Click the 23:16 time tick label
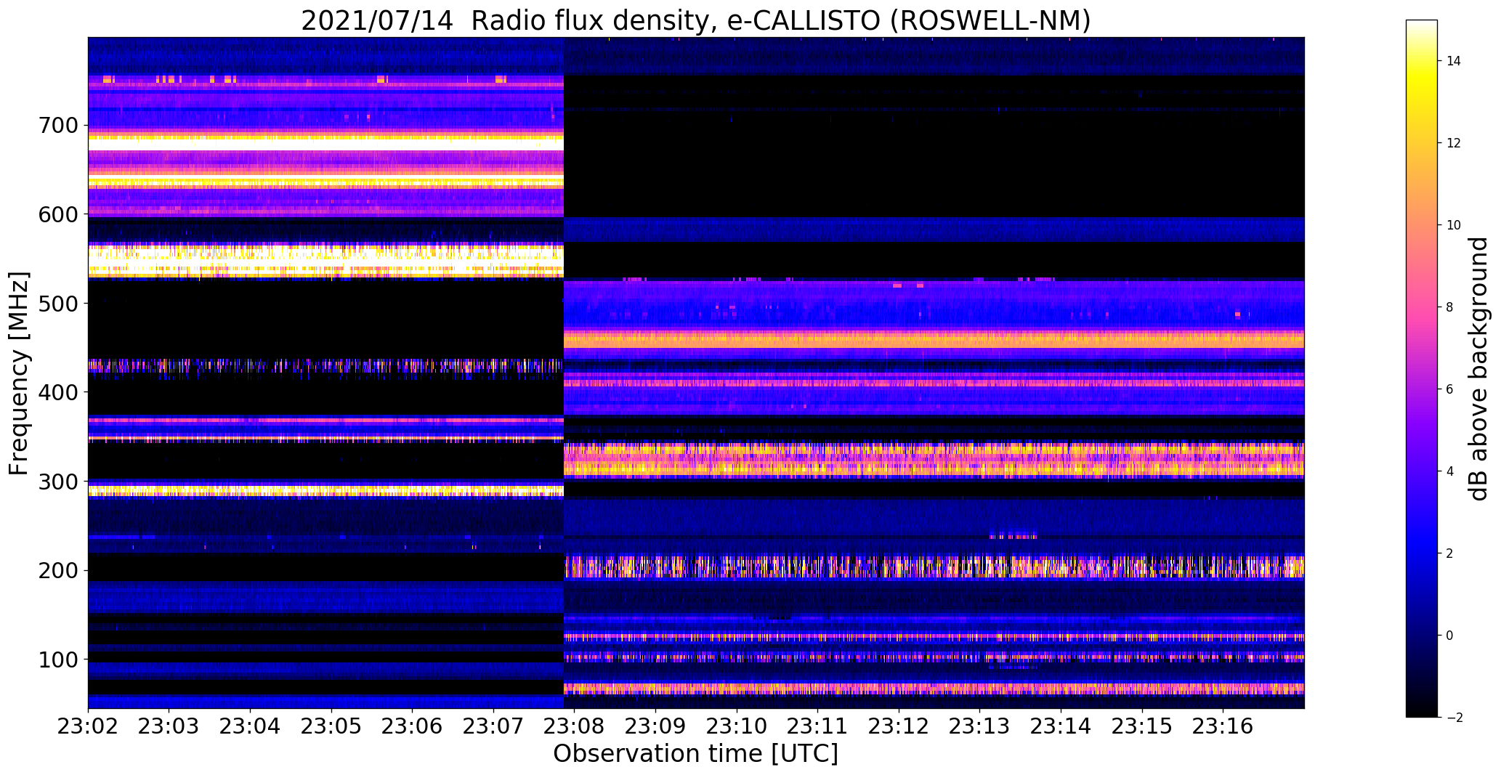Screen dimensions: 1501x775 point(1223,726)
